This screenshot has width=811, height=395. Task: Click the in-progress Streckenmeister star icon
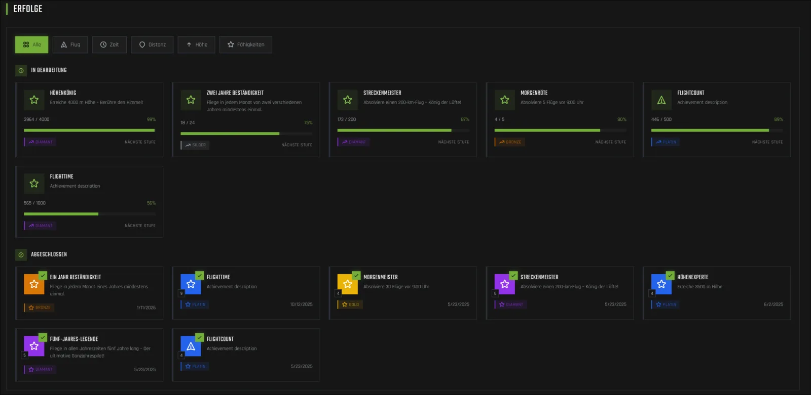click(x=348, y=100)
